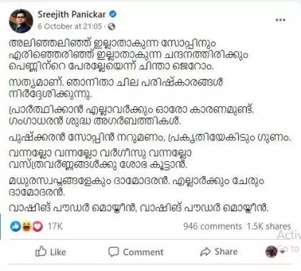Click the public globe privacy icon

pos(111,26)
